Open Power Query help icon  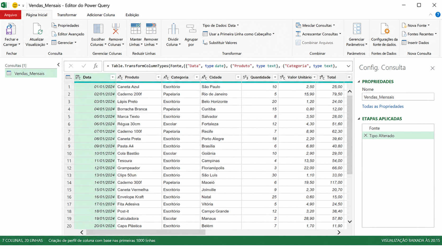(438, 15)
